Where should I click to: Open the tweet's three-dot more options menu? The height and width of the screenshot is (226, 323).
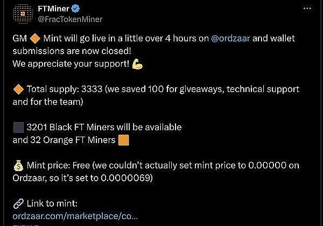coord(306,9)
